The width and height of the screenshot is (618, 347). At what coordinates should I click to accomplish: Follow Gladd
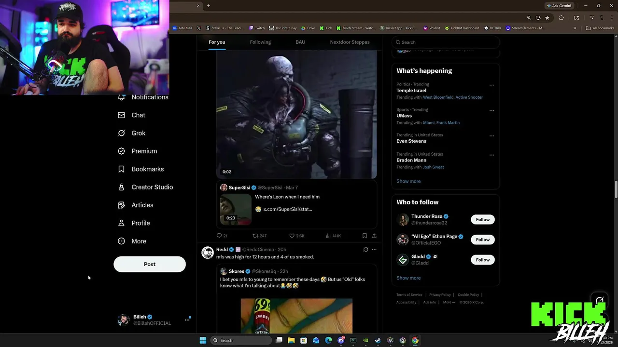[483, 260]
